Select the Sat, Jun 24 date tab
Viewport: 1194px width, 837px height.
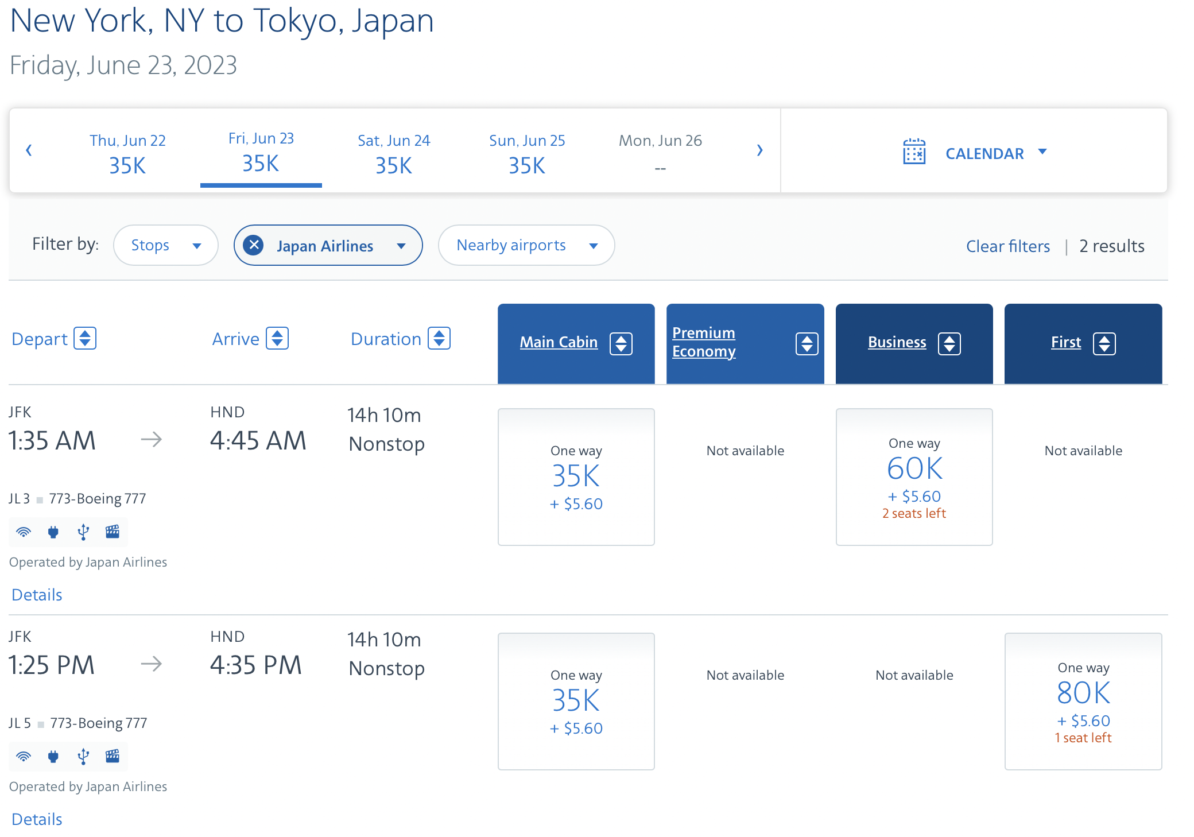coord(394,154)
